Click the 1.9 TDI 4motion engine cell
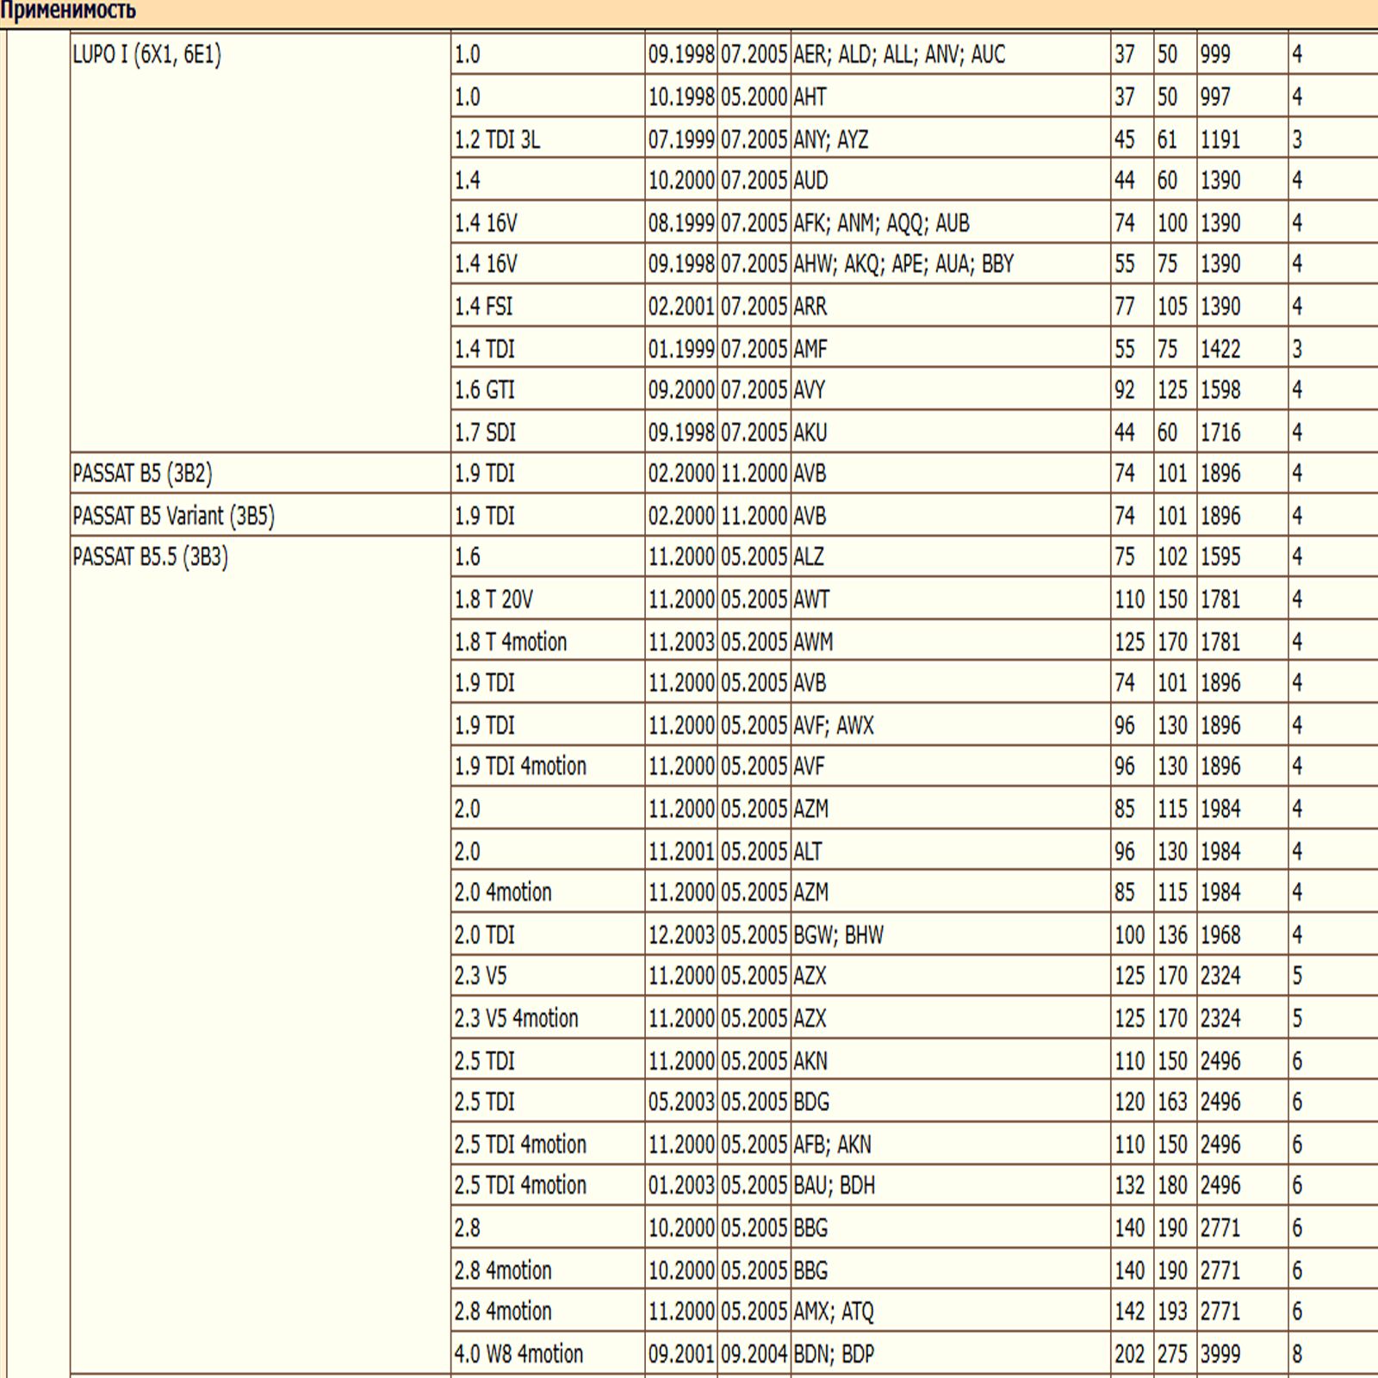The image size is (1378, 1378). pyautogui.click(x=548, y=766)
